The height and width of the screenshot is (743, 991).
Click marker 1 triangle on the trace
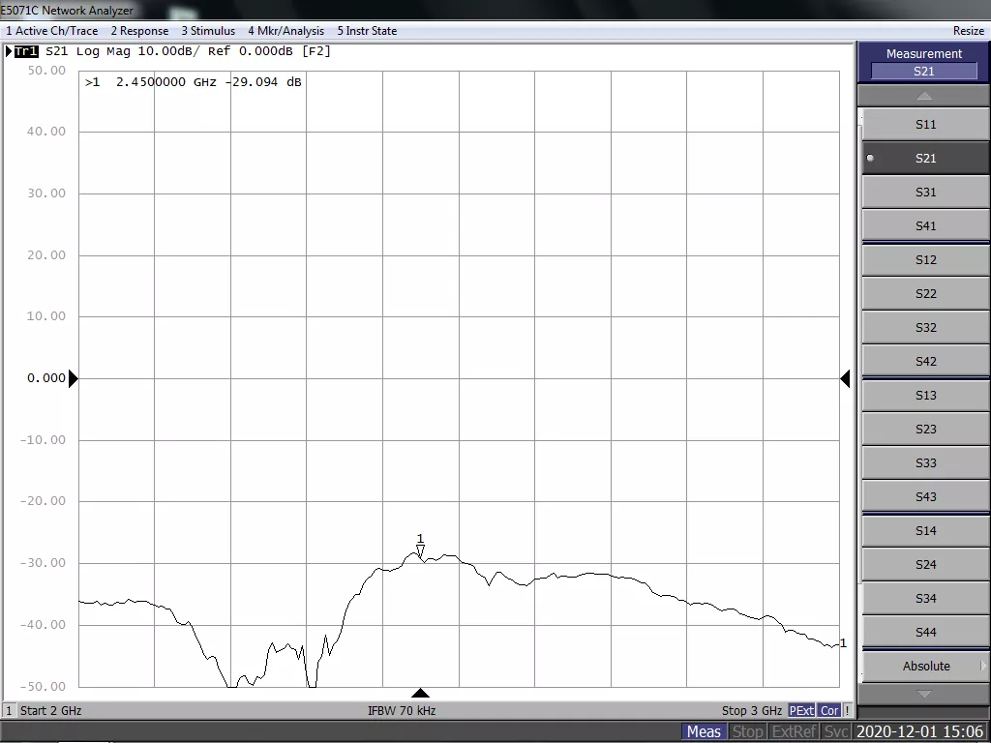point(420,551)
